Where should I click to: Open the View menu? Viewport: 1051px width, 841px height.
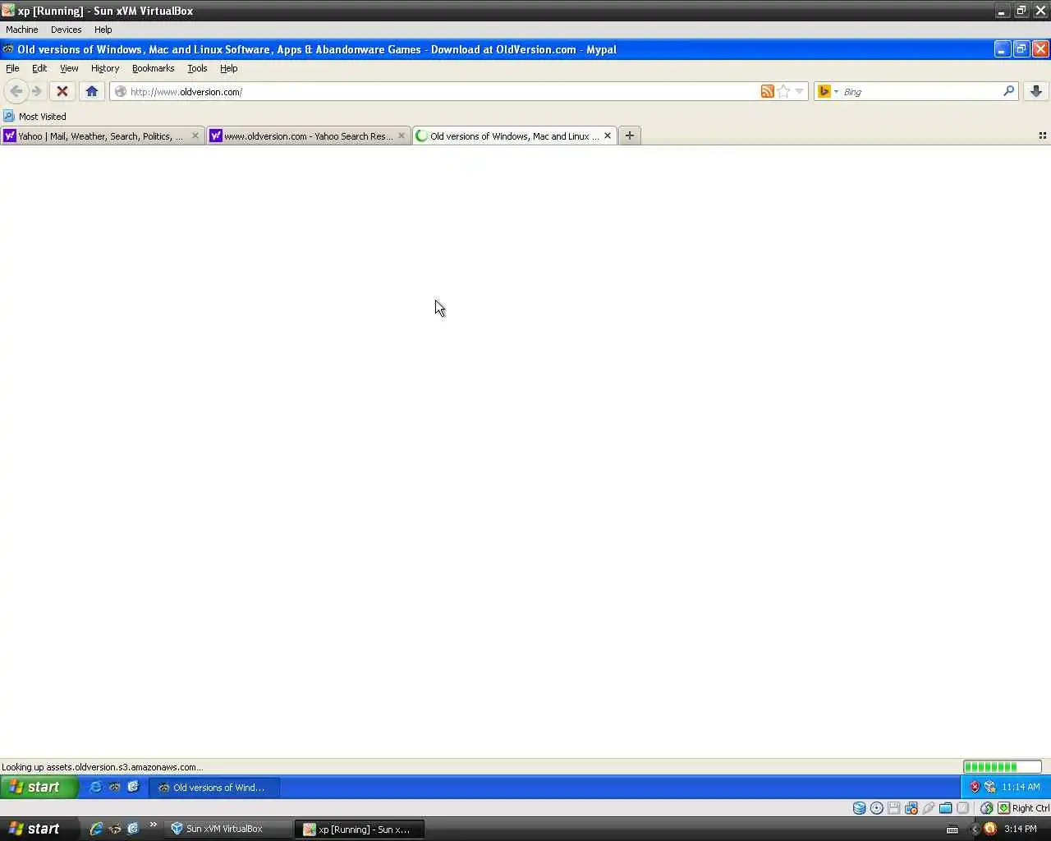(69, 68)
